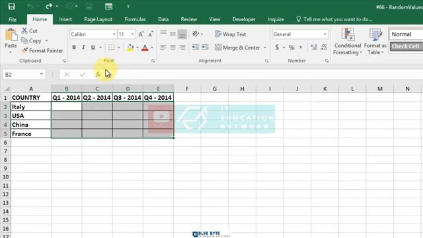Screen dimensions: 423x238
Task: Increase font size with large A icon
Action: (x=141, y=34)
